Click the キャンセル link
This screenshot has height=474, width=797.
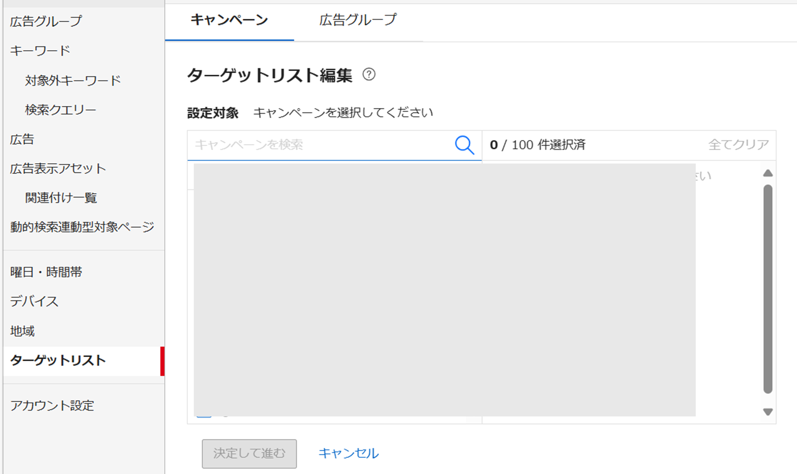pyautogui.click(x=348, y=454)
